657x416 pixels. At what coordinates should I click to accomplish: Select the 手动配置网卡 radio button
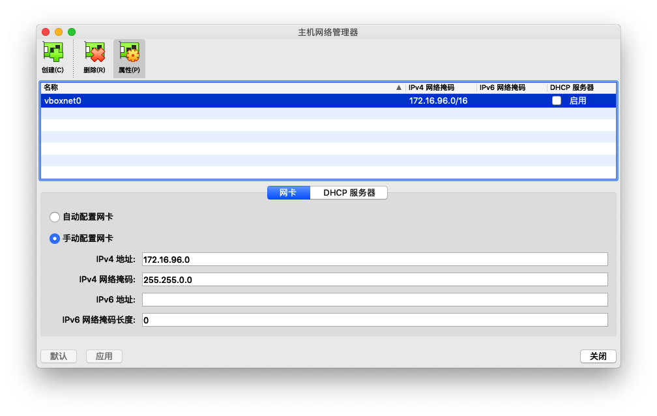pos(55,238)
